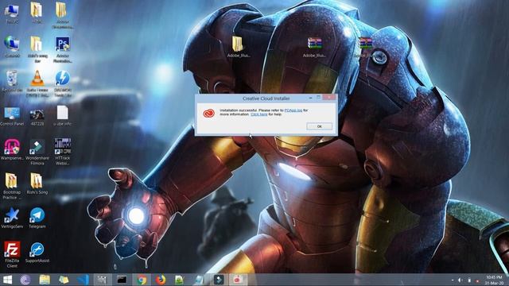
Task: Open Firefox from the taskbar
Action: [x=160, y=280]
